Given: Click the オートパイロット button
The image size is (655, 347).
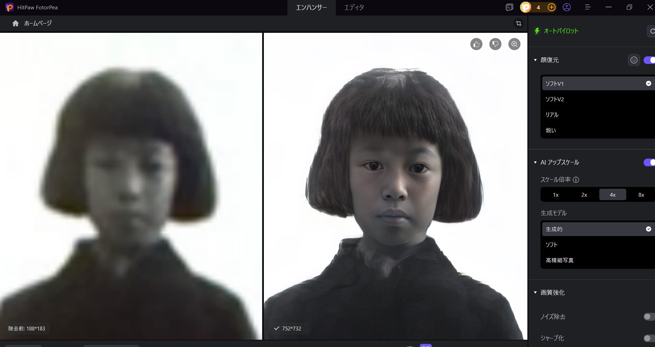Looking at the screenshot, I should pyautogui.click(x=556, y=31).
